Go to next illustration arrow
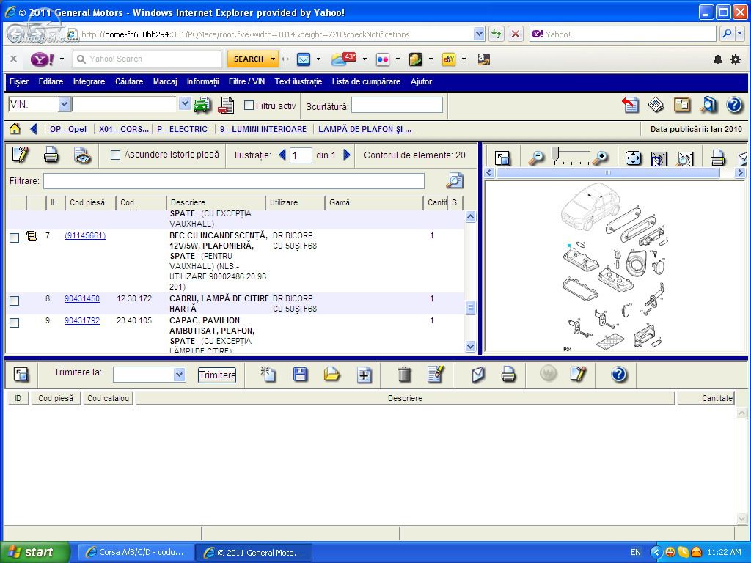Screen dimensions: 751x563 (x=347, y=155)
